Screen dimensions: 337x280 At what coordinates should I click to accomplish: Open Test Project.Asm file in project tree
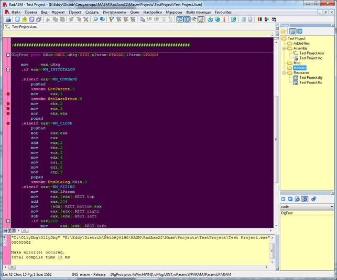click(311, 53)
